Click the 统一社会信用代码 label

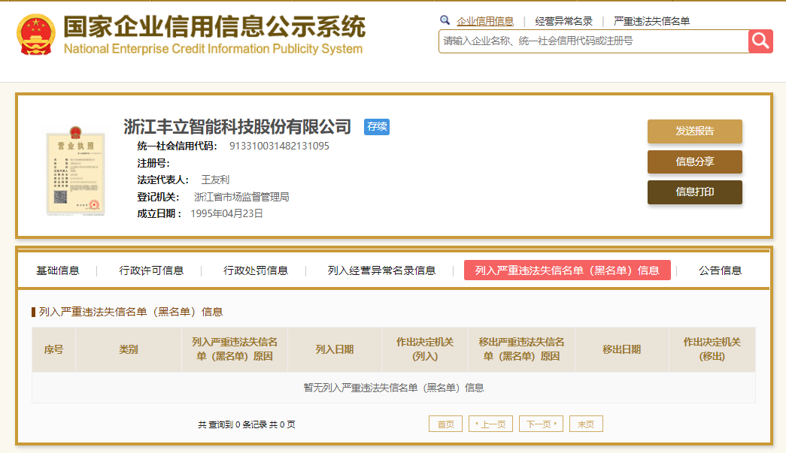[x=177, y=146]
